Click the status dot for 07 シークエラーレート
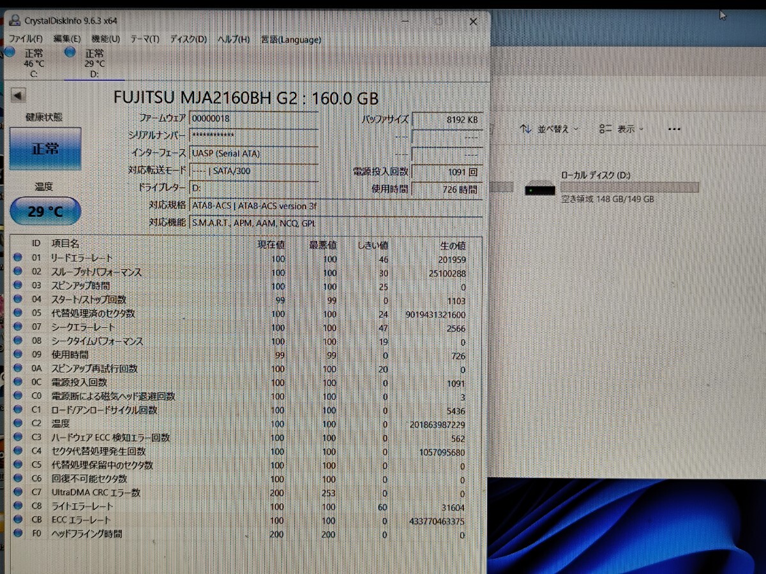Screen dimensions: 766x574 [18, 327]
